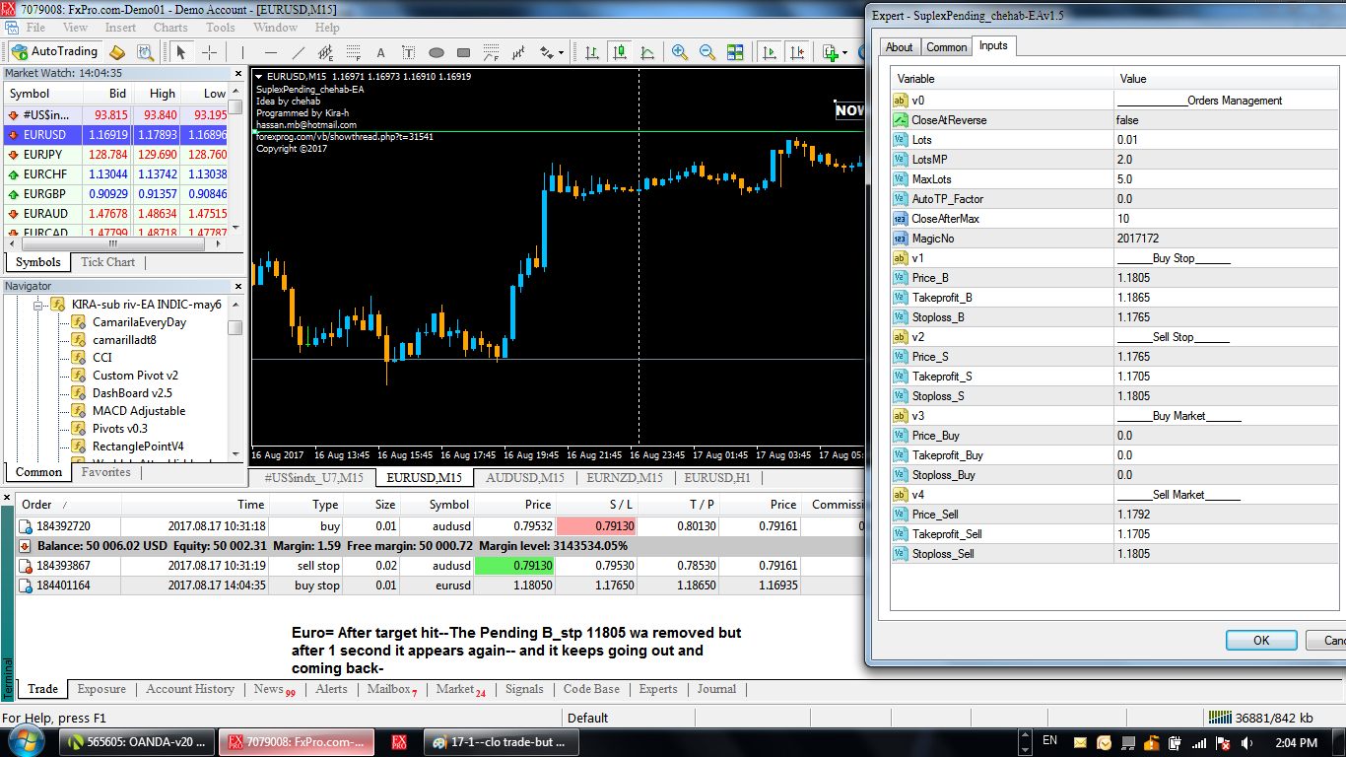Select the Cursor arrow tool
The height and width of the screenshot is (757, 1346).
[x=181, y=52]
